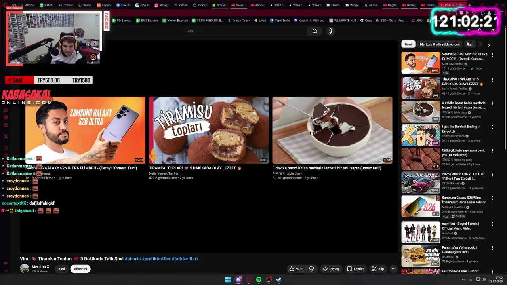This screenshot has width=507, height=285.
Task: Open Steam from the taskbar
Action: (279, 280)
